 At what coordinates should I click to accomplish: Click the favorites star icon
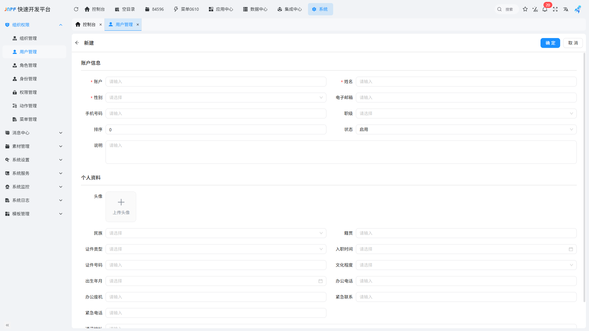pyautogui.click(x=525, y=9)
